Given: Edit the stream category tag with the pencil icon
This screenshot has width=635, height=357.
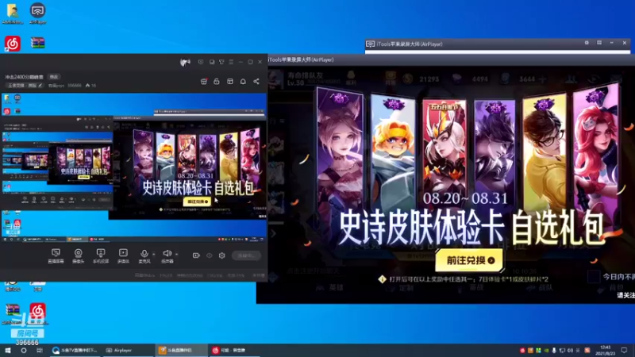Looking at the screenshot, I should click(x=40, y=86).
